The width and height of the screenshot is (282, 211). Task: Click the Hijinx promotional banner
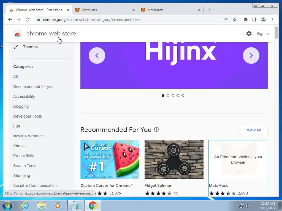click(174, 65)
